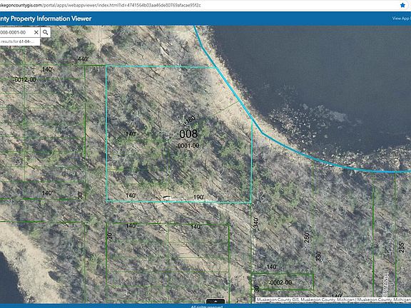
Task: Open the View App link
Action: coord(401,19)
